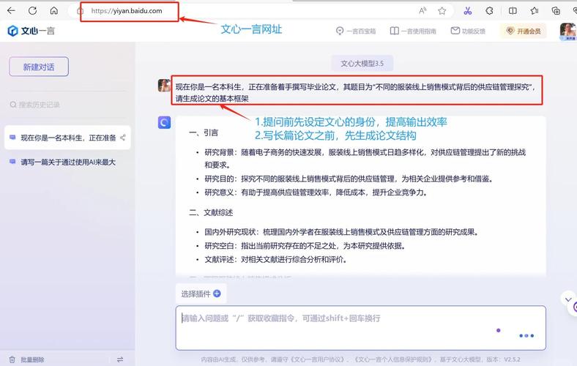Image resolution: width=577 pixels, height=366 pixels.
Task: Share the 现在你是一名本科生 conversation
Action: (123, 138)
